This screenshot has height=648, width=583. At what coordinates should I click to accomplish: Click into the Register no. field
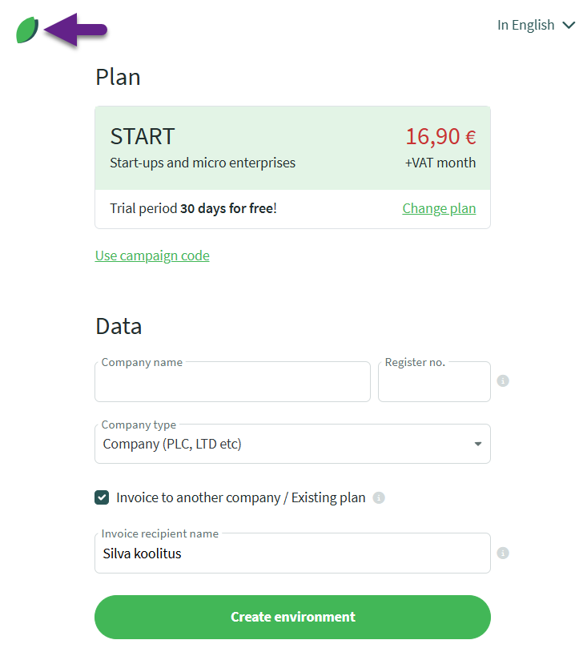[x=433, y=384]
